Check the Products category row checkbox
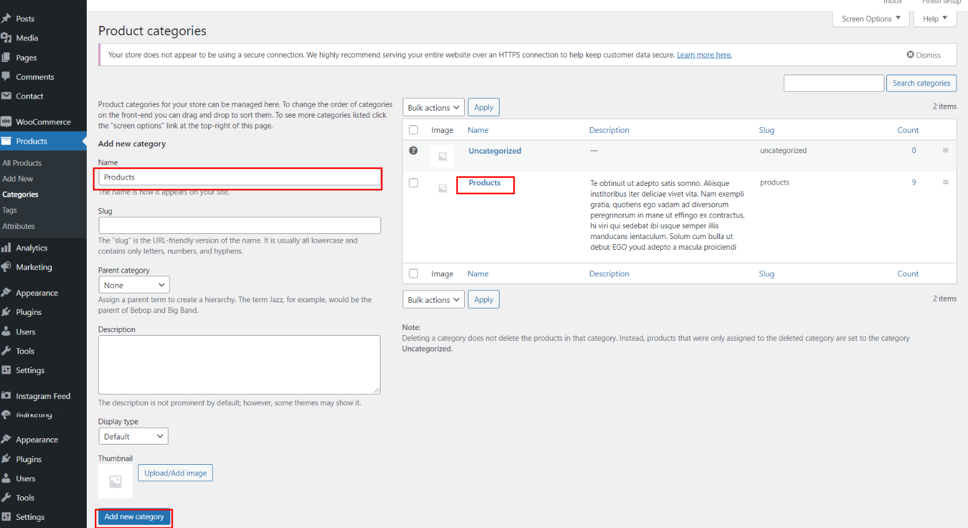The width and height of the screenshot is (968, 528). coord(413,183)
